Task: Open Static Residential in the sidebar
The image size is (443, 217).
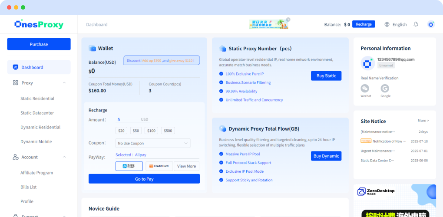Action: pyautogui.click(x=37, y=99)
